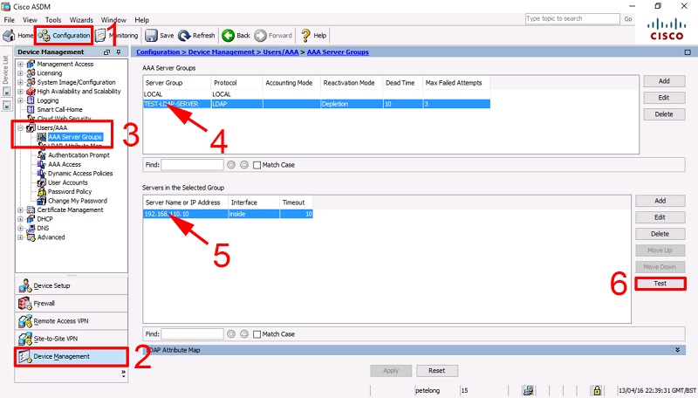Click the Configuration toolbar button

[x=64, y=35]
